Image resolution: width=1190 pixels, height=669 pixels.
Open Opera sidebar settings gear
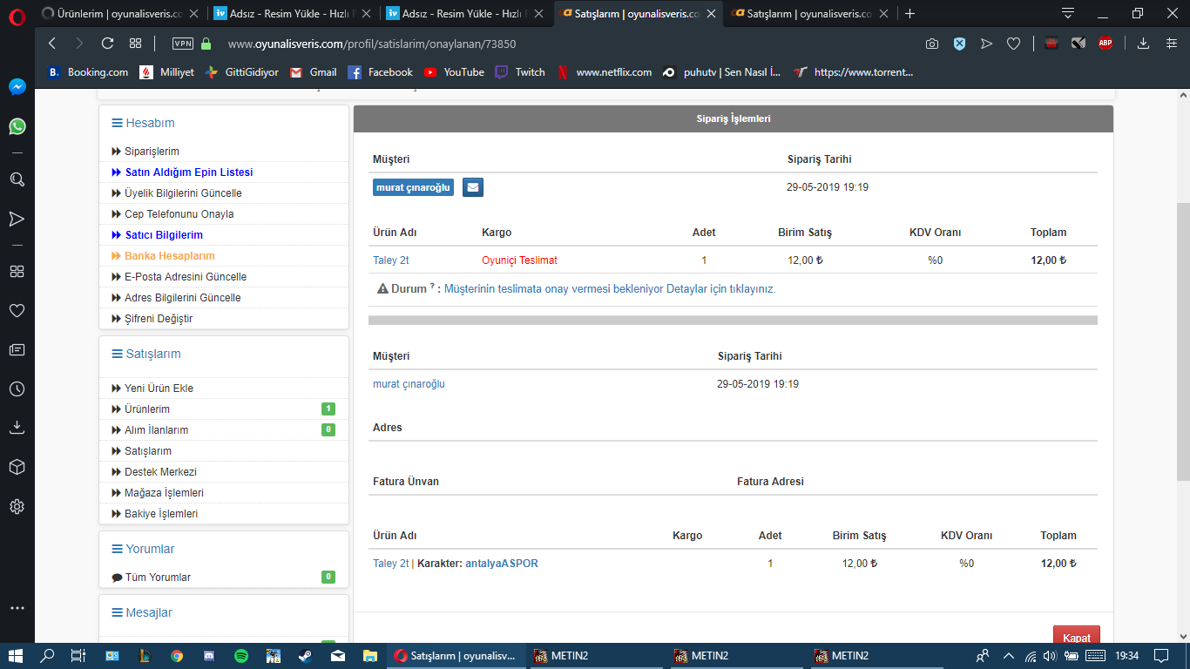coord(17,506)
